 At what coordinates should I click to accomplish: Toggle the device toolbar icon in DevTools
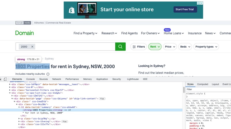tap(5, 79)
